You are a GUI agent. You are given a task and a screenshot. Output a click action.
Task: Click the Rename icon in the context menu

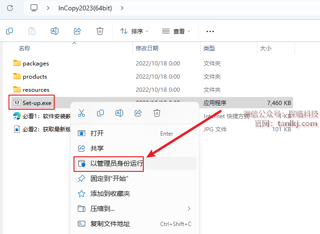click(x=119, y=113)
